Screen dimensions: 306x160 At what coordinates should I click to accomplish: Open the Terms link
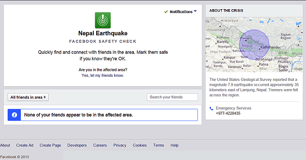coord(158,145)
